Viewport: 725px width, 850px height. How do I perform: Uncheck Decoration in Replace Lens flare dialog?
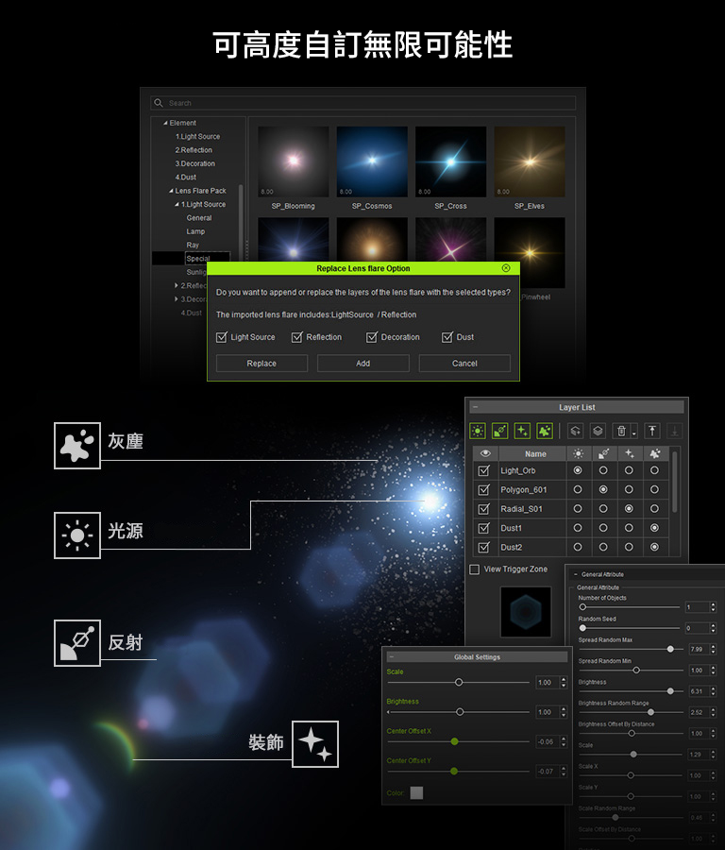[372, 337]
